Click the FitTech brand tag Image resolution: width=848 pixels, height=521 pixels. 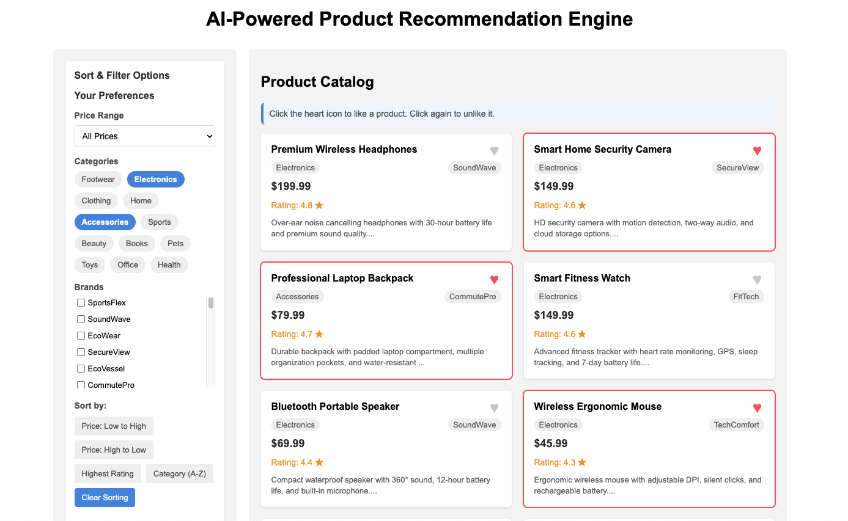pyautogui.click(x=747, y=296)
